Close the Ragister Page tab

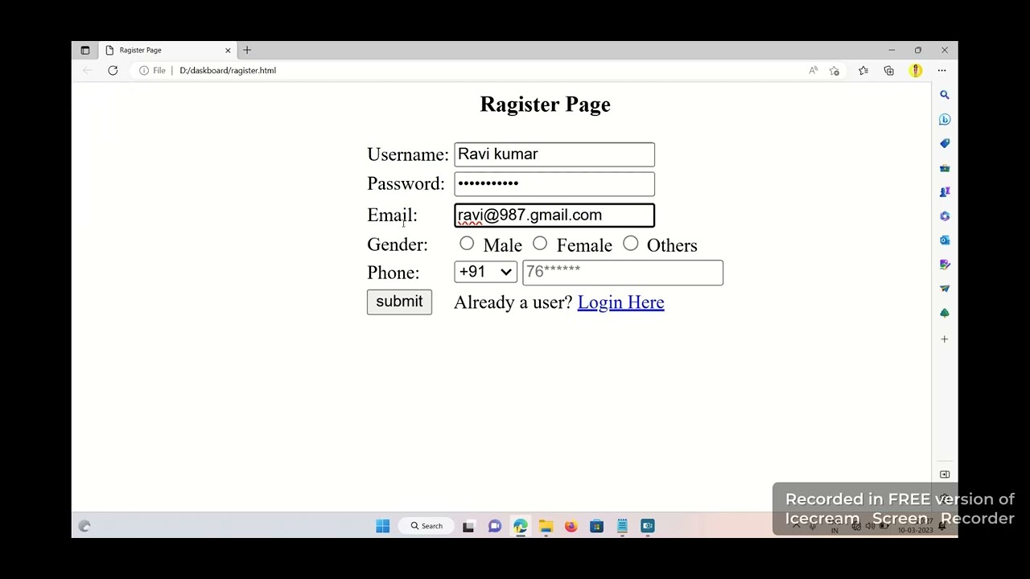coord(228,50)
